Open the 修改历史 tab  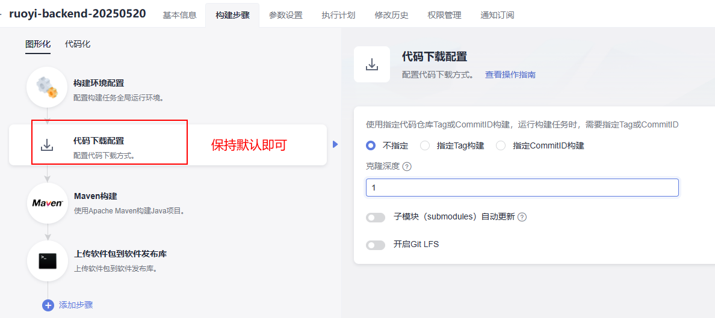pos(391,15)
